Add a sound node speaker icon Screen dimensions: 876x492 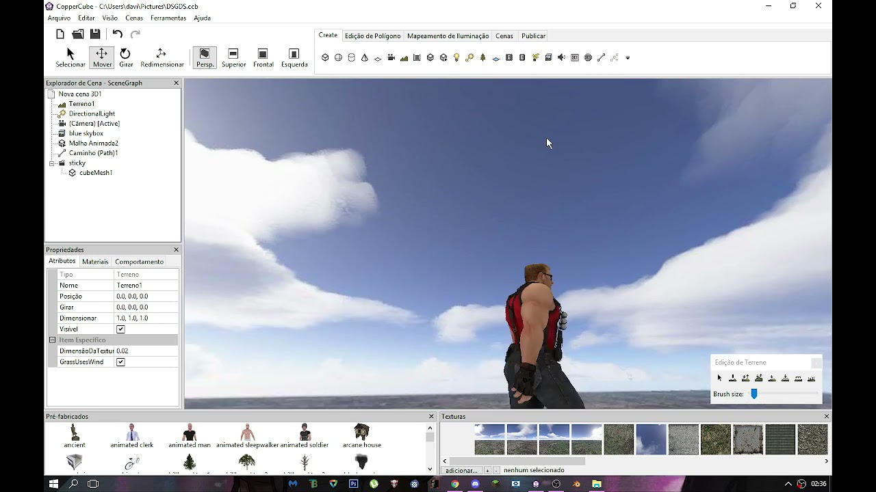tap(561, 57)
